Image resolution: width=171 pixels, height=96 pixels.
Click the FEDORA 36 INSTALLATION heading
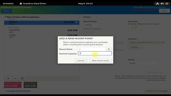coord(149,7)
